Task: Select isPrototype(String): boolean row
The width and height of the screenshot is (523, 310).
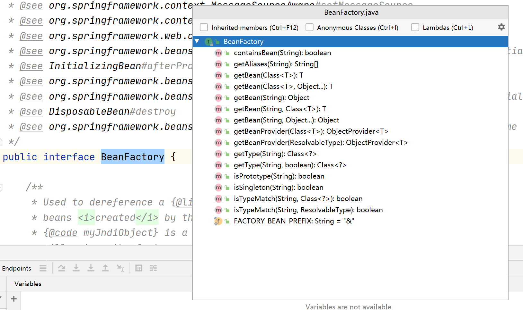Action: coord(350,176)
